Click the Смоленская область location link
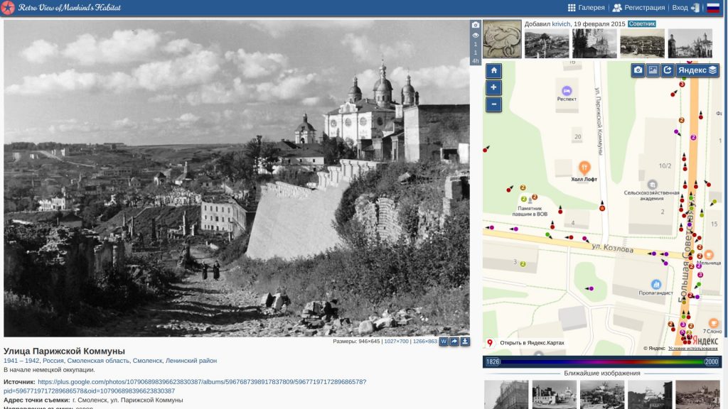This screenshot has width=728, height=409. point(98,361)
